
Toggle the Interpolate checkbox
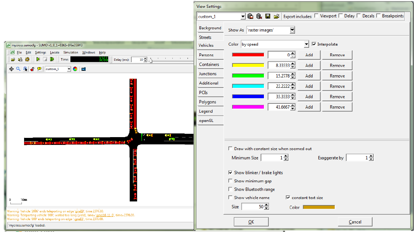(314, 44)
